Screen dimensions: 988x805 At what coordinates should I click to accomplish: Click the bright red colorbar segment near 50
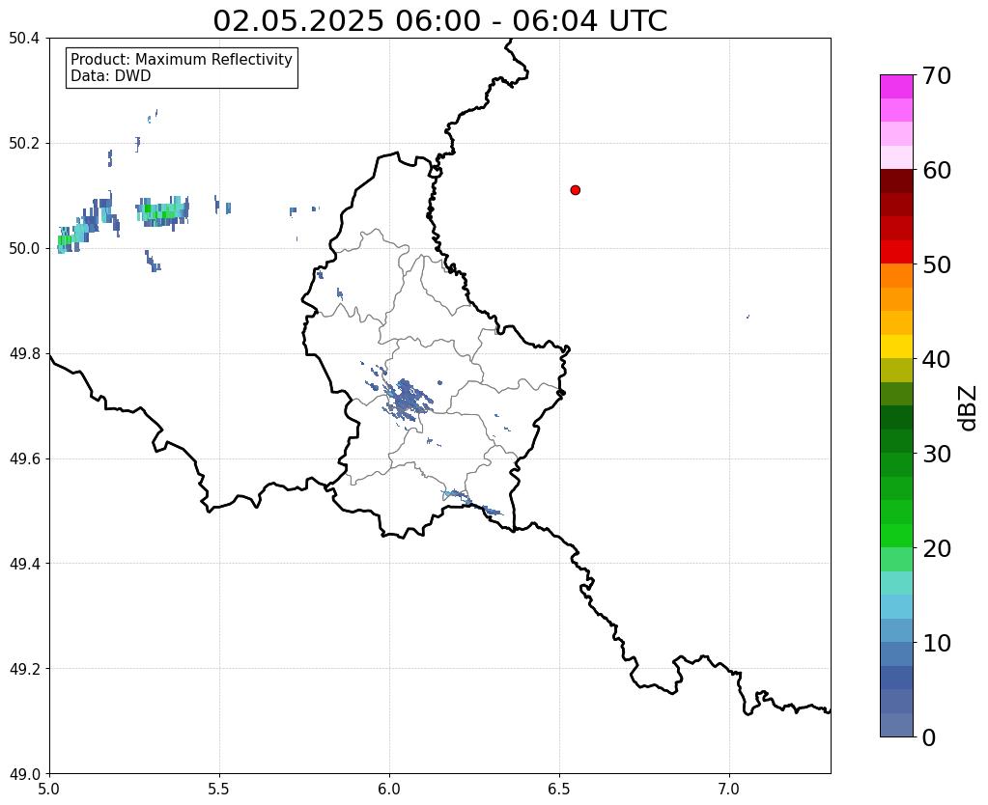896,252
